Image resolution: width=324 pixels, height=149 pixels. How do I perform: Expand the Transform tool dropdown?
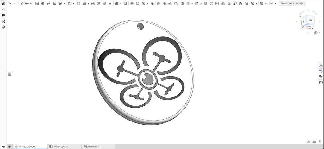[x=147, y=3]
